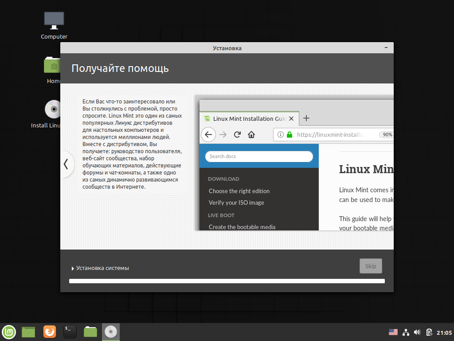The width and height of the screenshot is (454, 341).
Task: Click the Получайте помощь slide heading
Action: [x=120, y=68]
